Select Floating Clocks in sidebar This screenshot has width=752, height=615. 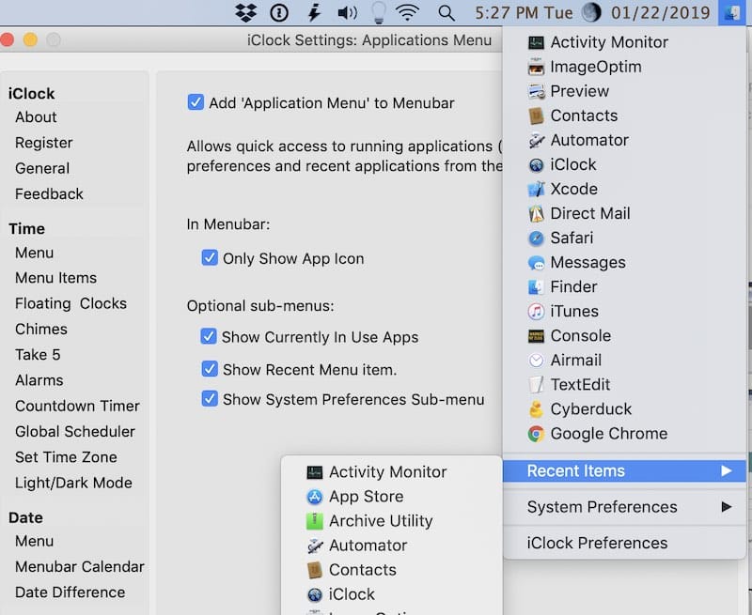coord(71,303)
